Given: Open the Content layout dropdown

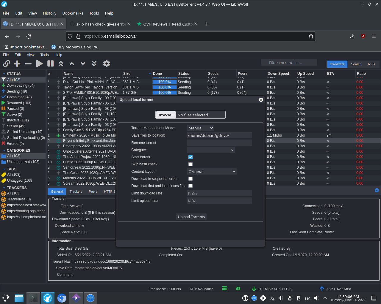Looking at the screenshot, I should [212, 171].
